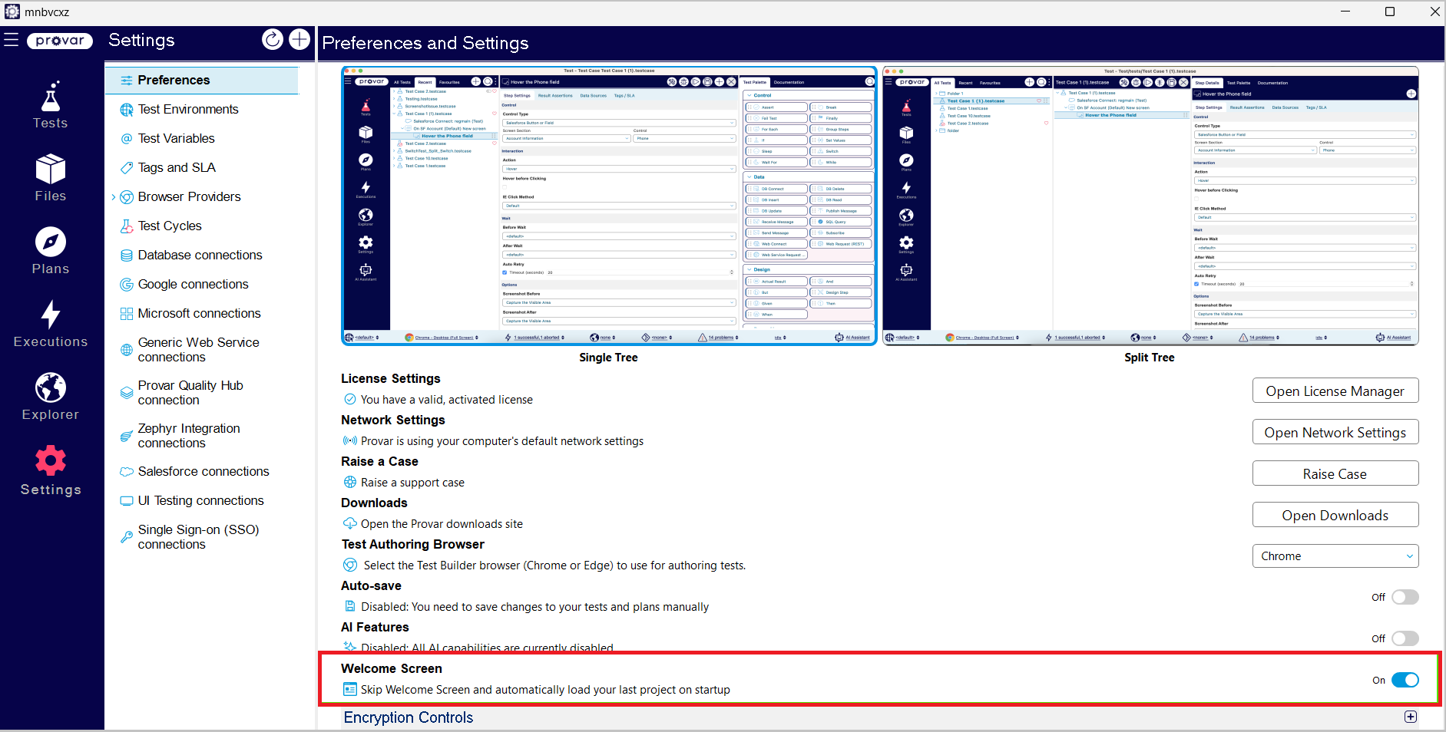Select the Split Tree layout thumbnail

click(1150, 206)
